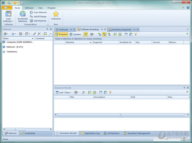
Task: Close the Welcome tab
Action: pyautogui.click(x=74, y=30)
